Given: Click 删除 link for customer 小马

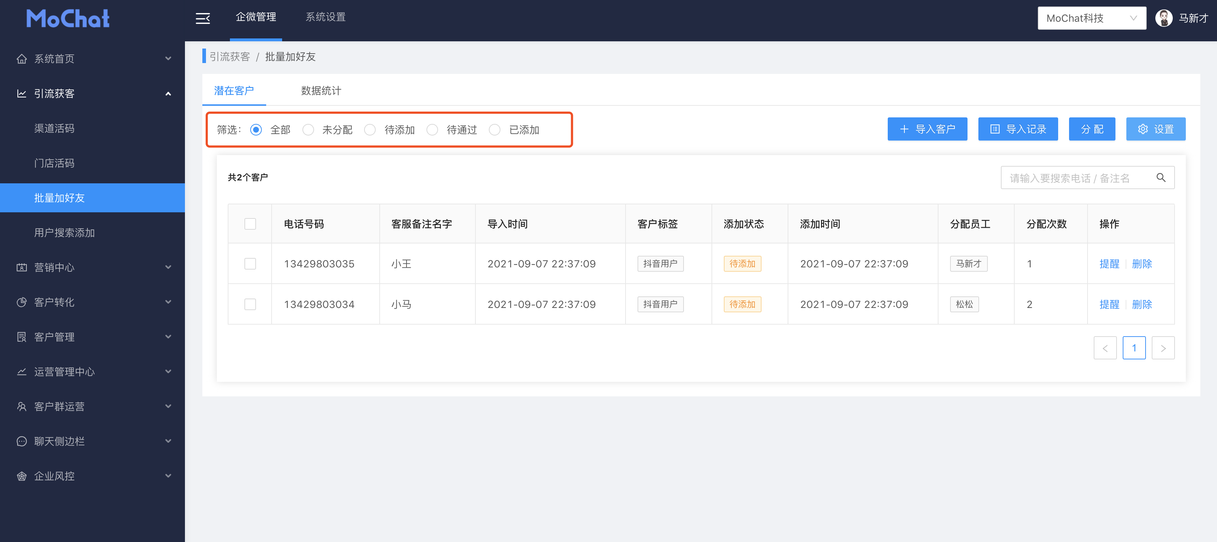Looking at the screenshot, I should coord(1142,305).
